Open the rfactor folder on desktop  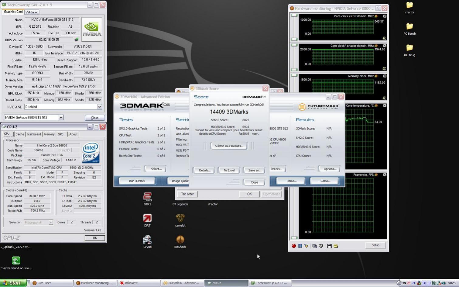pos(409,7)
